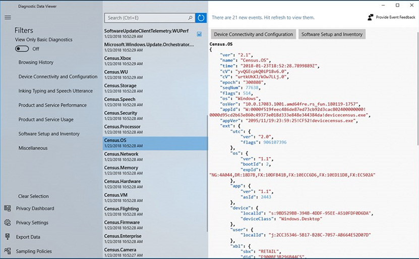Filter by Product and Service Performance
This screenshot has width=419, height=259.
[52, 105]
